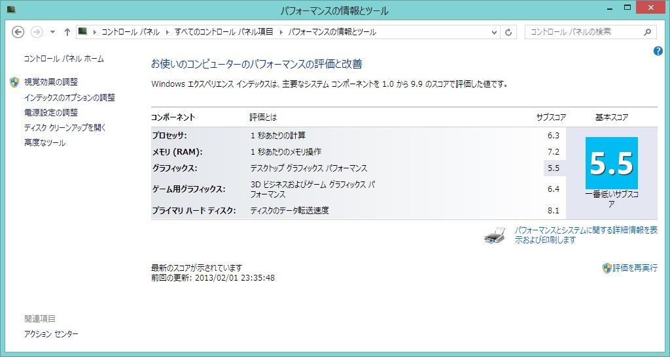
Task: Click the control panel icon in address bar
Action: (x=83, y=31)
